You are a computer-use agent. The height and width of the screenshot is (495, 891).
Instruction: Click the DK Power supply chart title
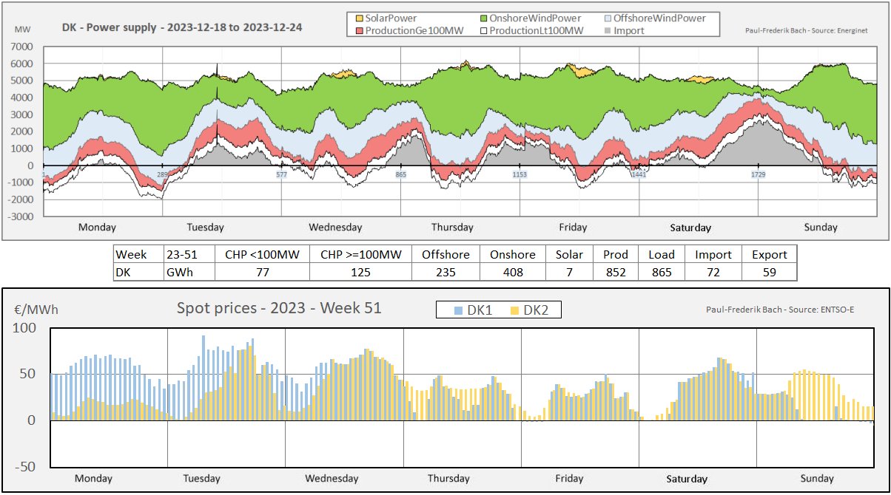click(182, 29)
